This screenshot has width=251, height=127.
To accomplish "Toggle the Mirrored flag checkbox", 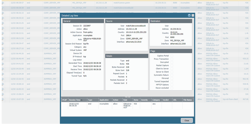I will 172,78.
